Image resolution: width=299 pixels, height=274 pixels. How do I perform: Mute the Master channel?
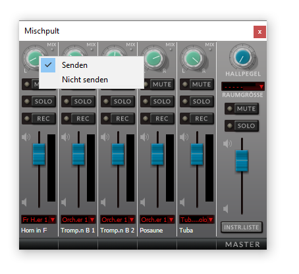242,109
